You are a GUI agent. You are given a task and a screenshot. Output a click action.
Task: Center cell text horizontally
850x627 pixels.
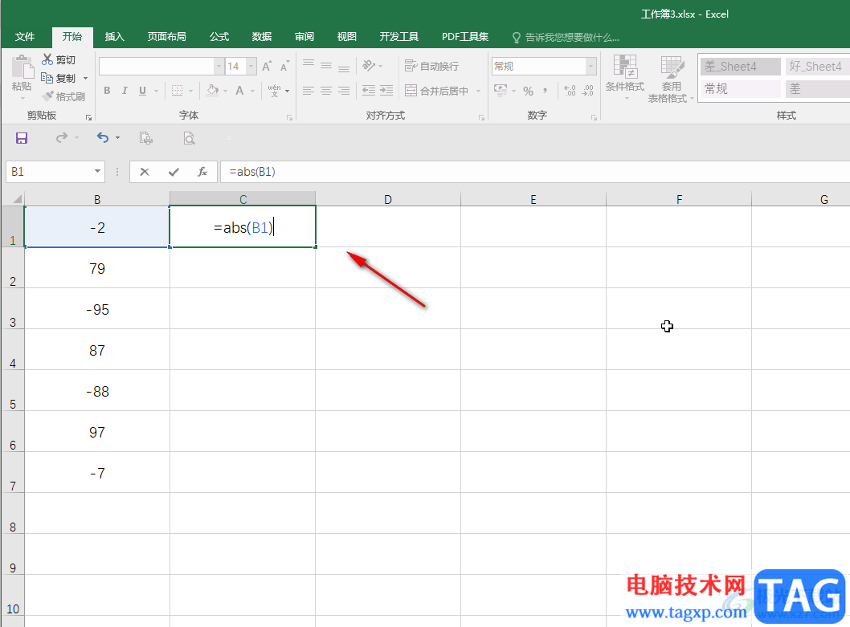tap(326, 91)
